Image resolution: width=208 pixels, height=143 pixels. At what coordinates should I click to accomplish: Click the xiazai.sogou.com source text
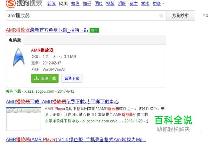point(39,91)
